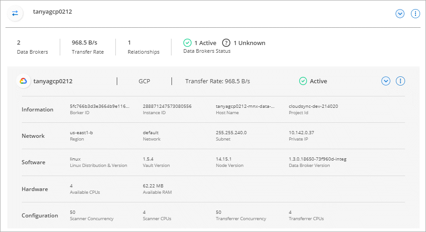Open the top group three-dot menu
Image resolution: width=426 pixels, height=232 pixels.
(415, 14)
